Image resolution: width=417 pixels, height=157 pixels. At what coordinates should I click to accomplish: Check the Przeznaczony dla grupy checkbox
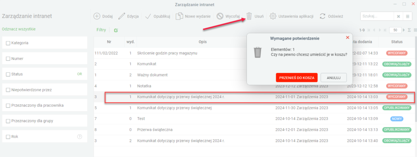pos(8,121)
